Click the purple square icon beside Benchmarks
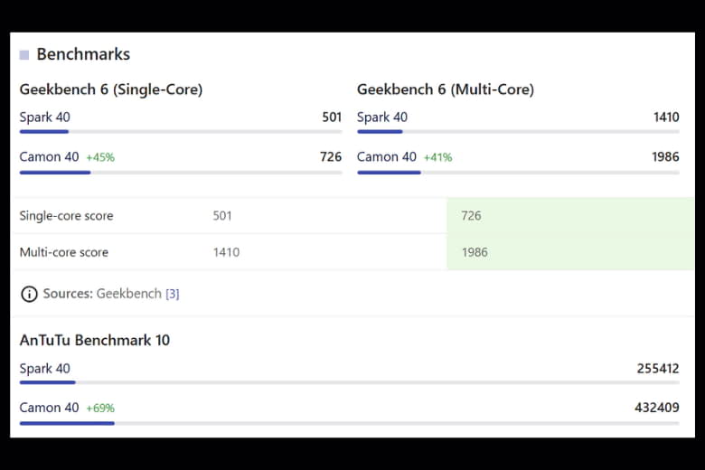 24,55
